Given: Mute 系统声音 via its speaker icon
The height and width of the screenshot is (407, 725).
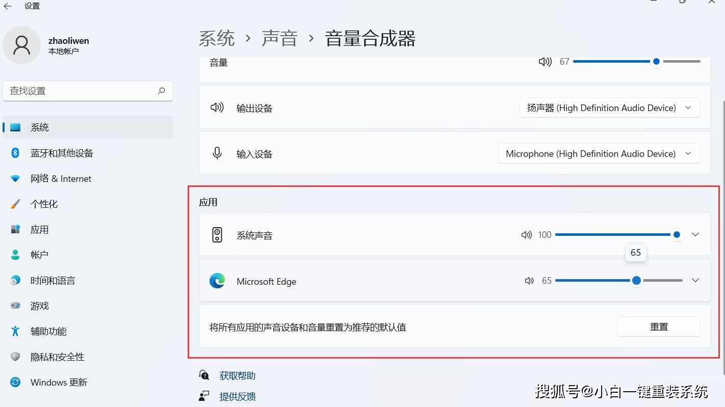Looking at the screenshot, I should 527,235.
